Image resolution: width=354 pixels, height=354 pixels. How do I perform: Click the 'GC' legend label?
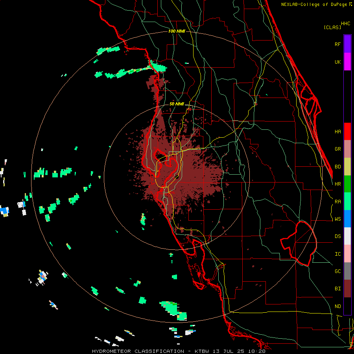(337, 271)
